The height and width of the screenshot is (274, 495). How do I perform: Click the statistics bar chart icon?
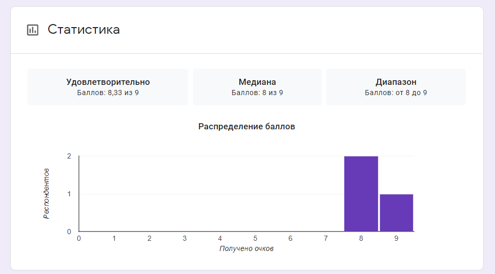pyautogui.click(x=32, y=30)
